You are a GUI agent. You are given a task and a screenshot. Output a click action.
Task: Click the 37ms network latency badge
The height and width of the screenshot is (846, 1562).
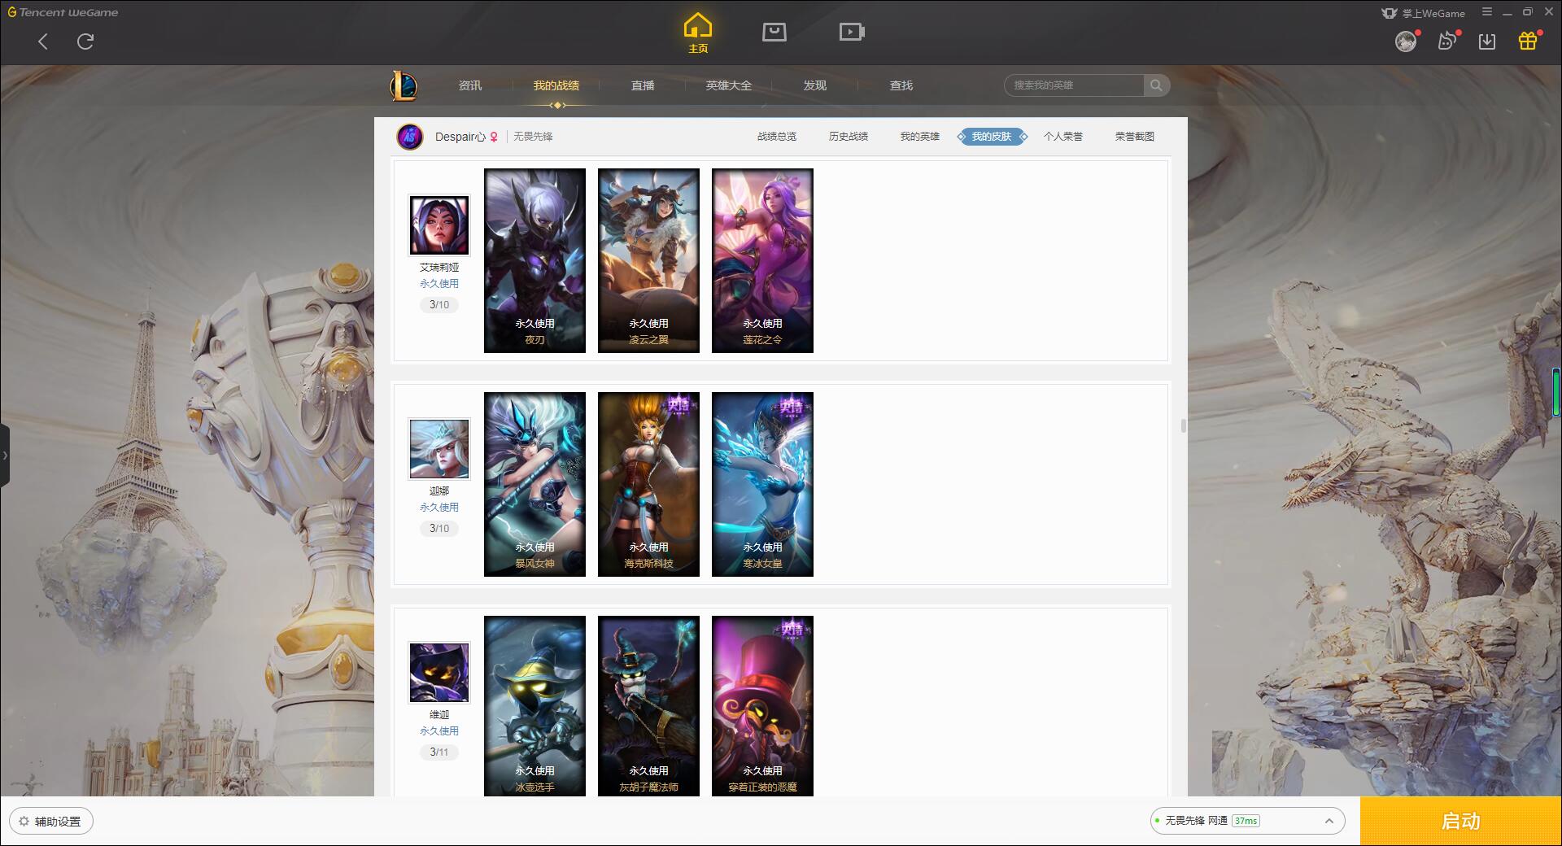point(1246,821)
